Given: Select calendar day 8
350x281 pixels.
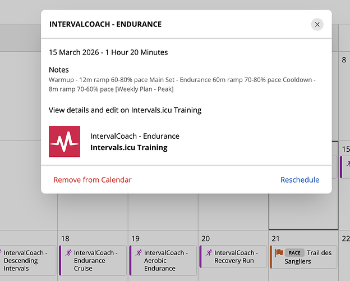Looking at the screenshot, I should [344, 60].
